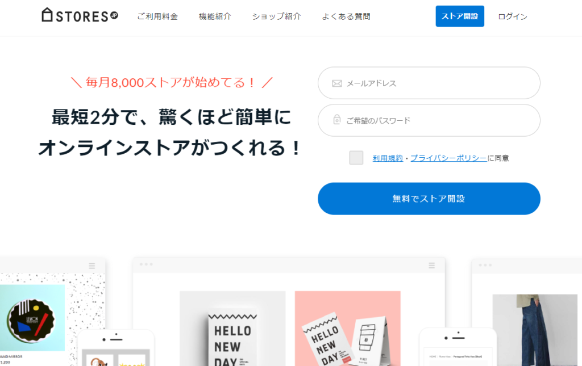This screenshot has width=582, height=366.
Task: Click the STORES.jp house logo
Action: coord(80,15)
